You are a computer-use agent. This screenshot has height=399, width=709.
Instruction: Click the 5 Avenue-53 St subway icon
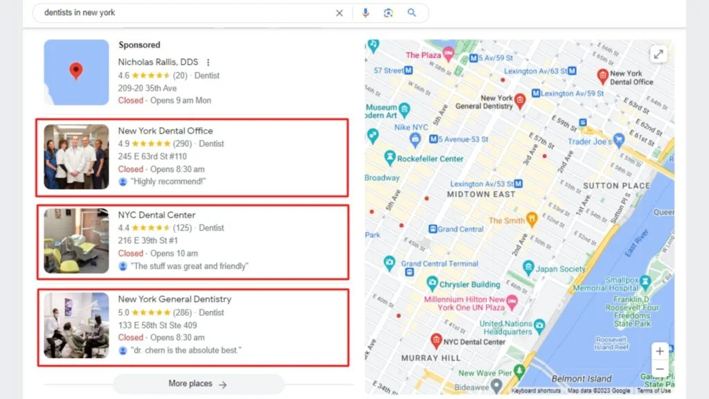(433, 139)
